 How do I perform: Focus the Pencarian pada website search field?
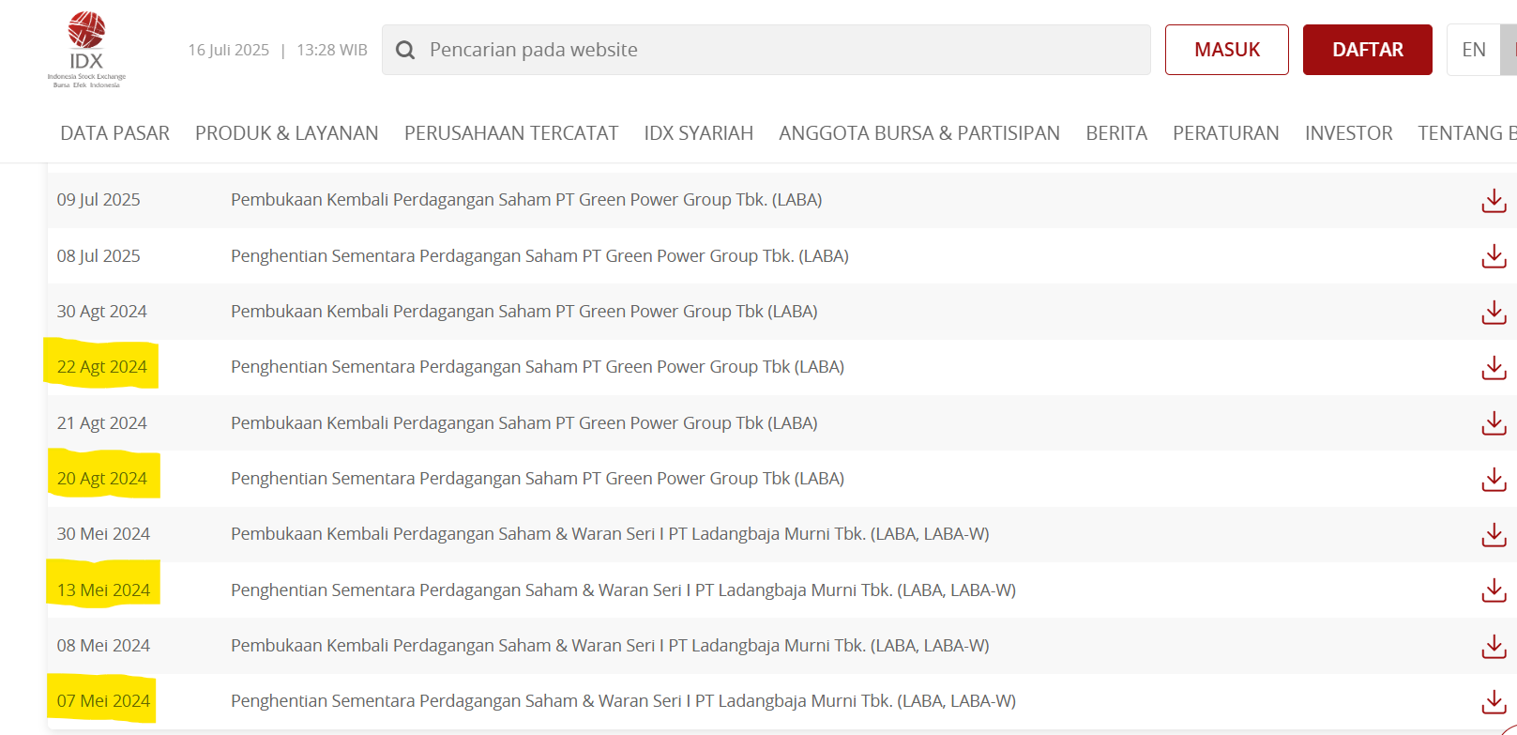point(766,50)
